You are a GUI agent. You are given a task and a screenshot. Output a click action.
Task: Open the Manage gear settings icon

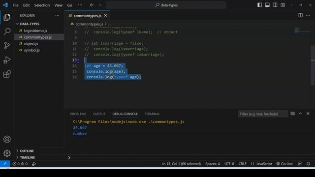click(7, 153)
